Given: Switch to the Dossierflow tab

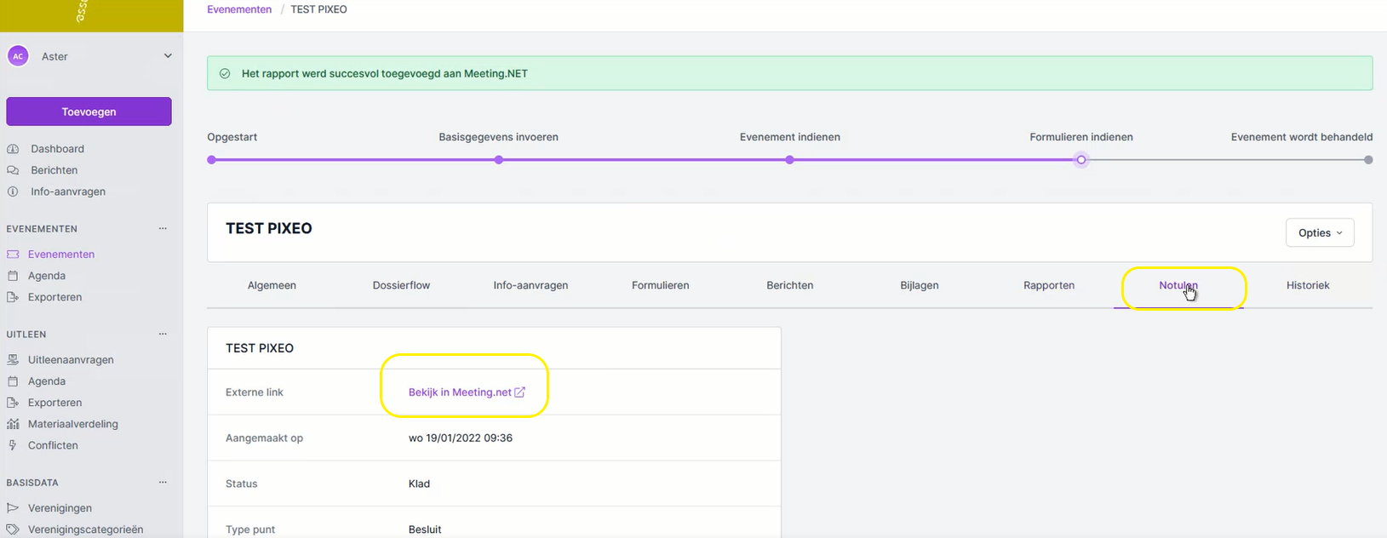Looking at the screenshot, I should point(401,286).
